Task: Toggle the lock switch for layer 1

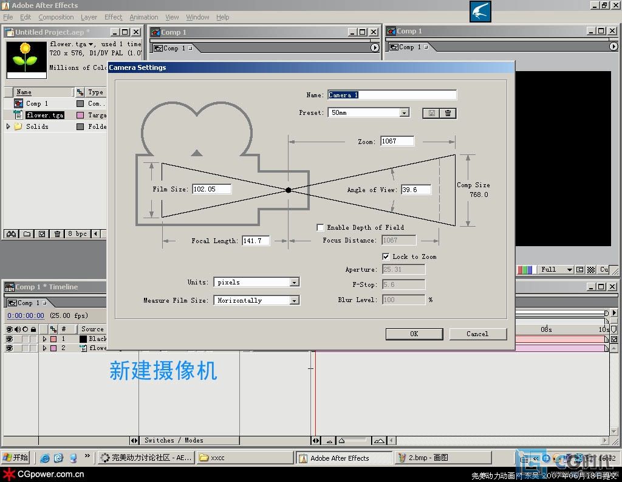Action: pyautogui.click(x=33, y=339)
